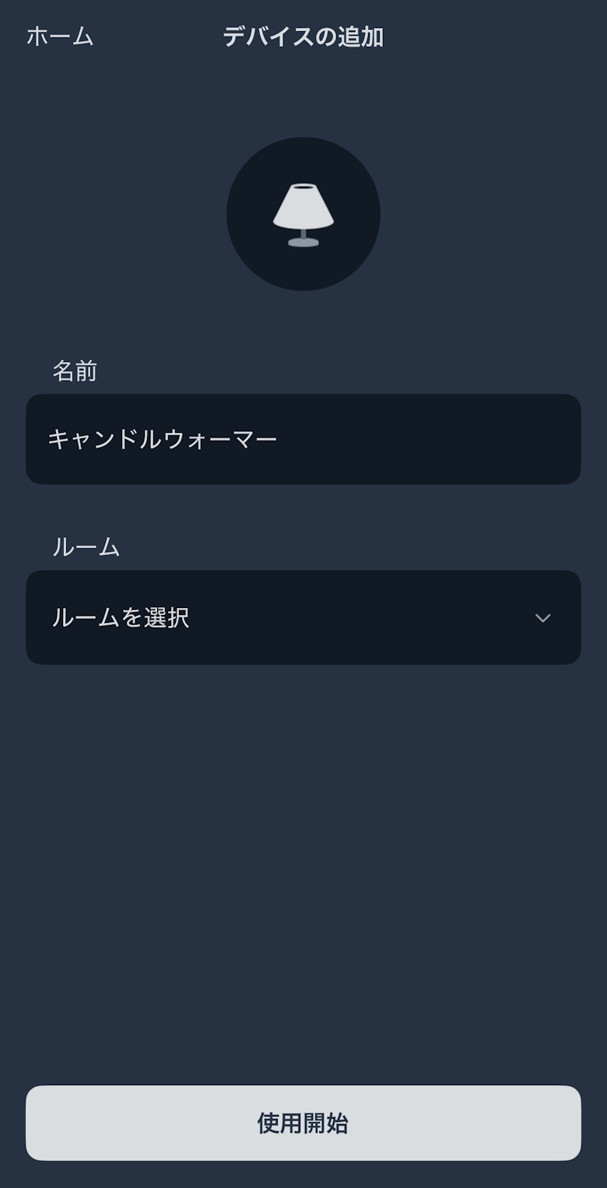This screenshot has height=1188, width=607.
Task: Focus the 名前 text field
Action: tap(303, 439)
